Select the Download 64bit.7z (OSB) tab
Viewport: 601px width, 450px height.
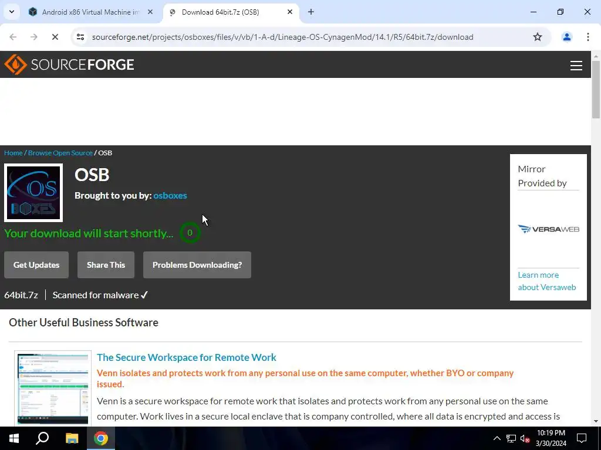230,12
